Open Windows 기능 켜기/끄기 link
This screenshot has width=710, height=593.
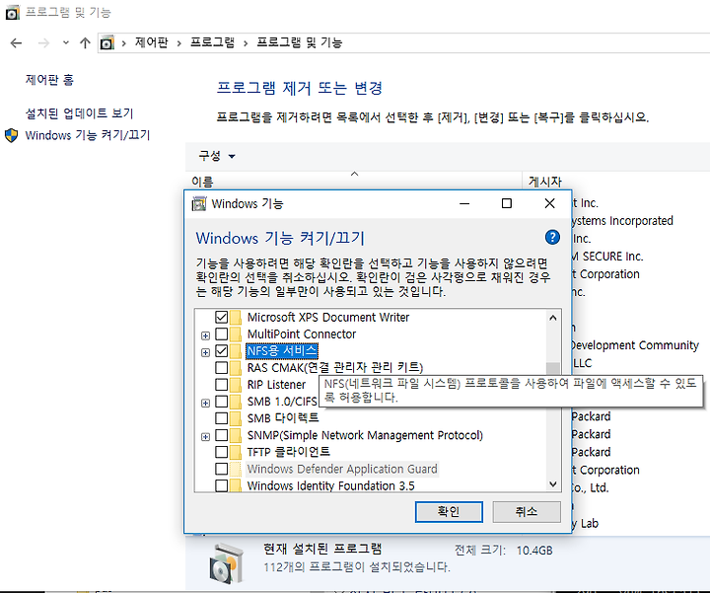pyautogui.click(x=88, y=135)
